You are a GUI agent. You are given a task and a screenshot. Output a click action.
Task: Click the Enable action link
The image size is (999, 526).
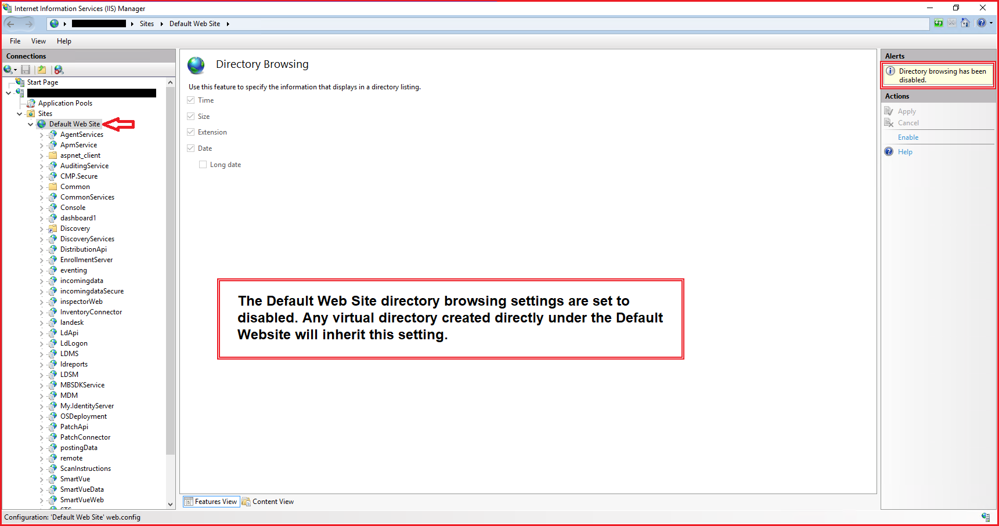[908, 137]
